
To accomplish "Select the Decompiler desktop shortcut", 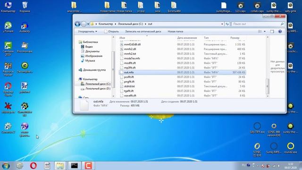I will point(25,68).
